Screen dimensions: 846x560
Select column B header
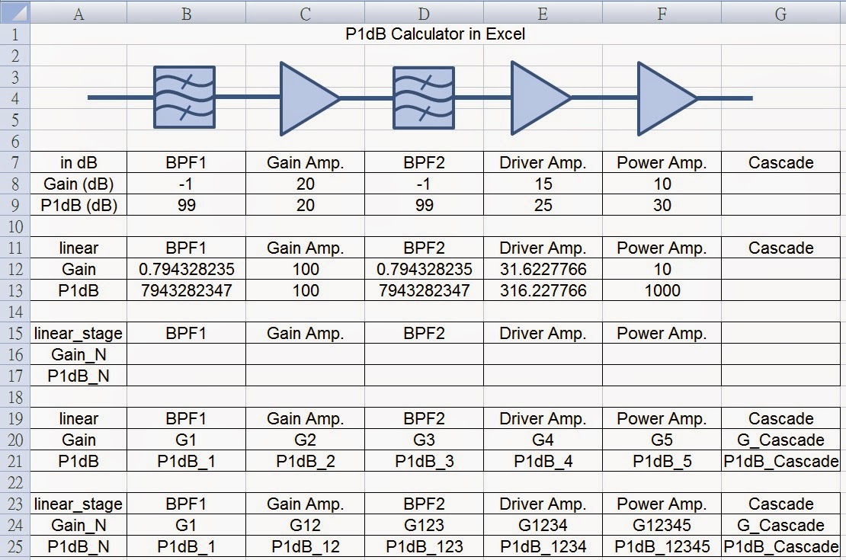185,11
